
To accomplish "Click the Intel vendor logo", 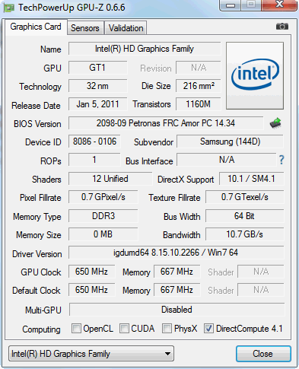I will click(255, 75).
